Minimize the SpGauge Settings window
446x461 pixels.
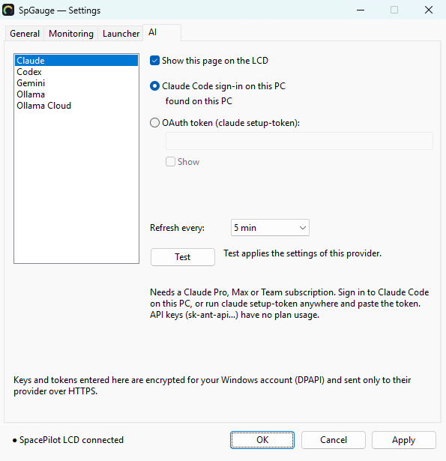(x=361, y=10)
